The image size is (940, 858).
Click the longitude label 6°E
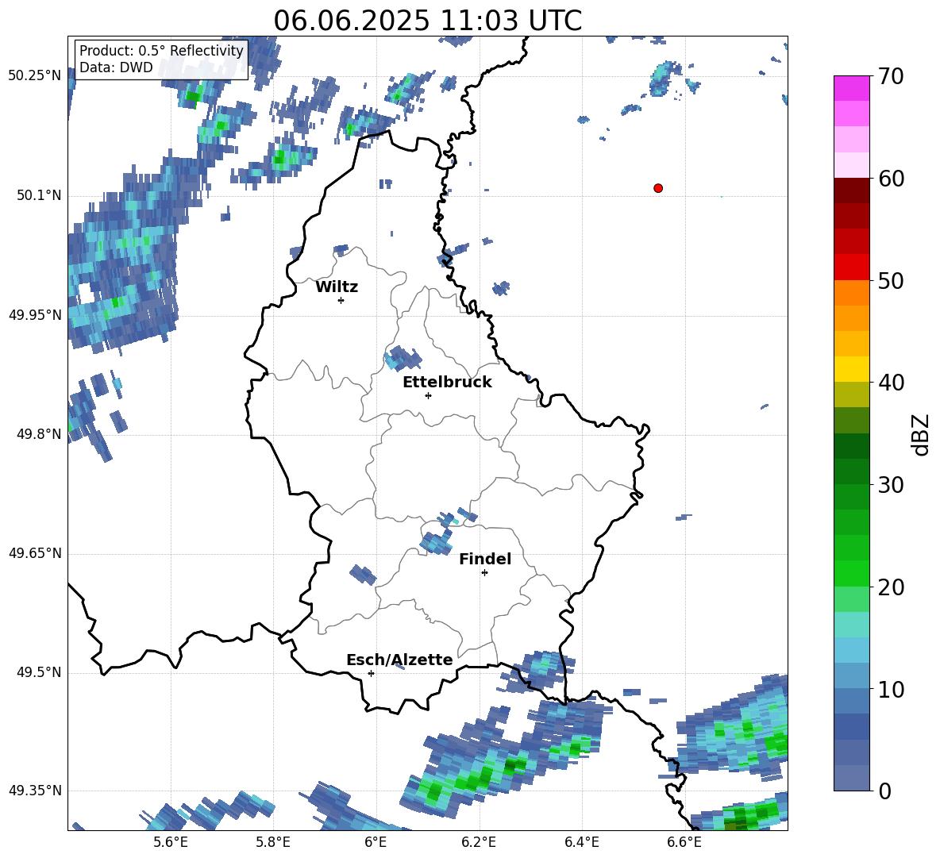tap(376, 842)
